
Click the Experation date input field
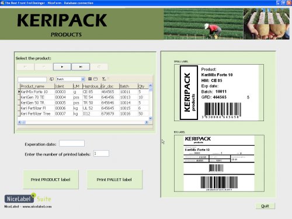click(x=72, y=143)
